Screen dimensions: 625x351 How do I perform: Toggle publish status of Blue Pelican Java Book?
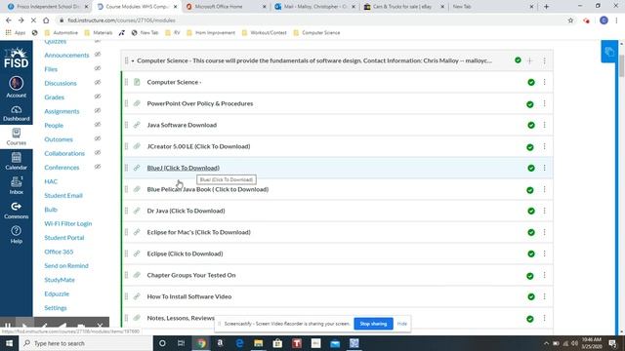[530, 190]
